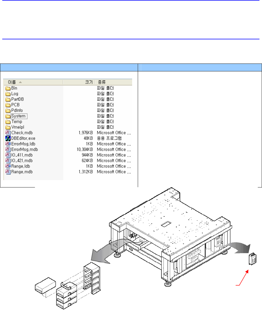Click the IO_421.mdb file name

22,160
